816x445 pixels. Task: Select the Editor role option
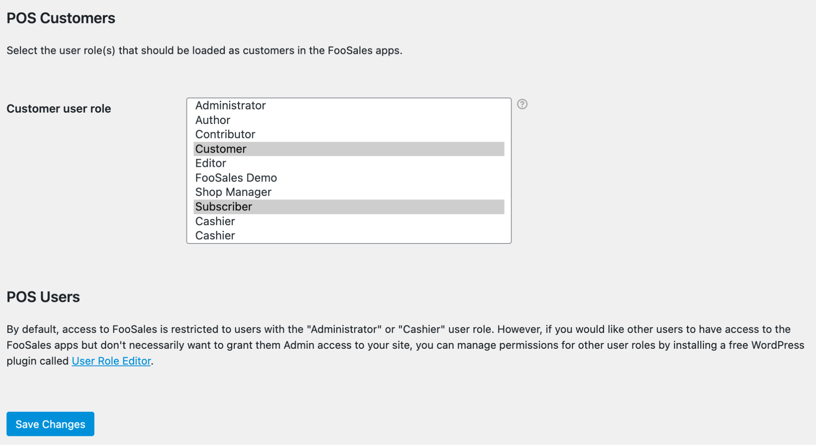coord(211,164)
